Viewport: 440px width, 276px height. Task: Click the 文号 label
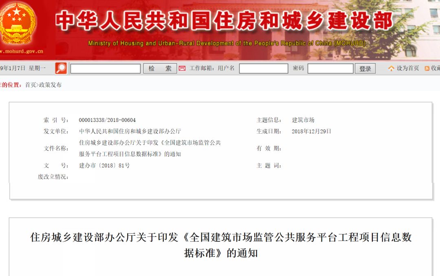[x=56, y=166]
